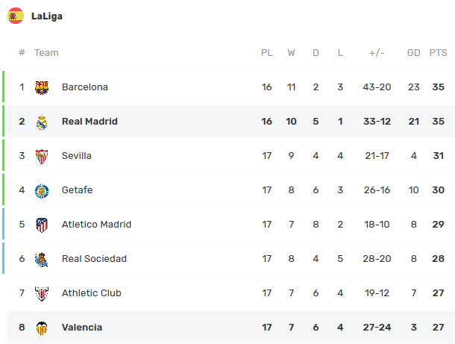Click the Real Madrid club crest
Screen dimensions: 455x344
[x=42, y=122]
